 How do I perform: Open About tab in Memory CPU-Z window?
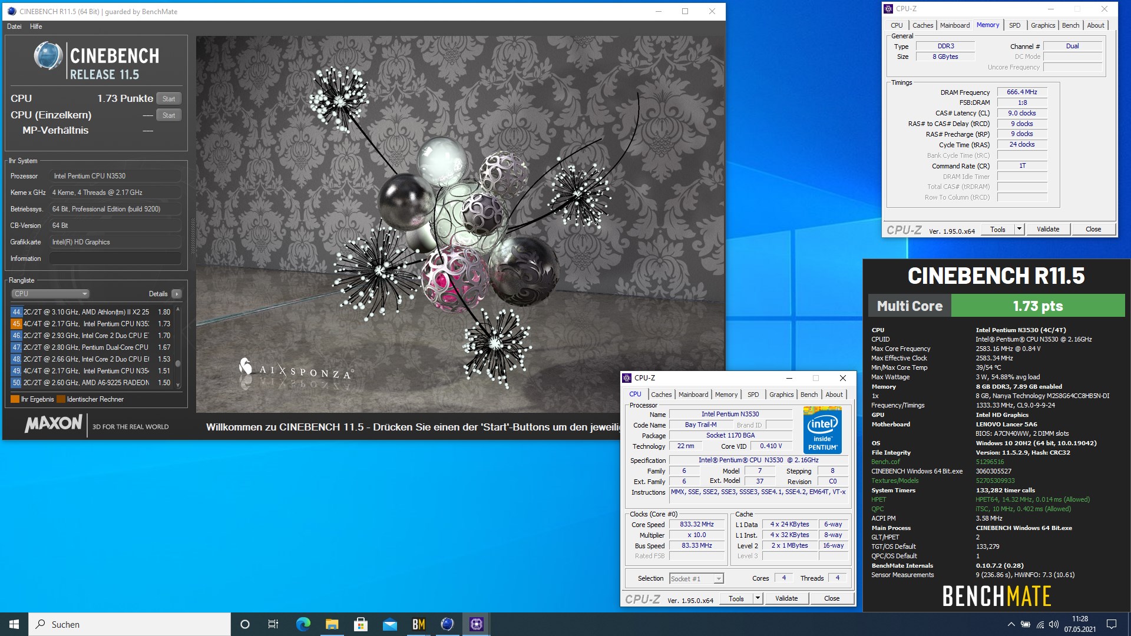[1096, 25]
